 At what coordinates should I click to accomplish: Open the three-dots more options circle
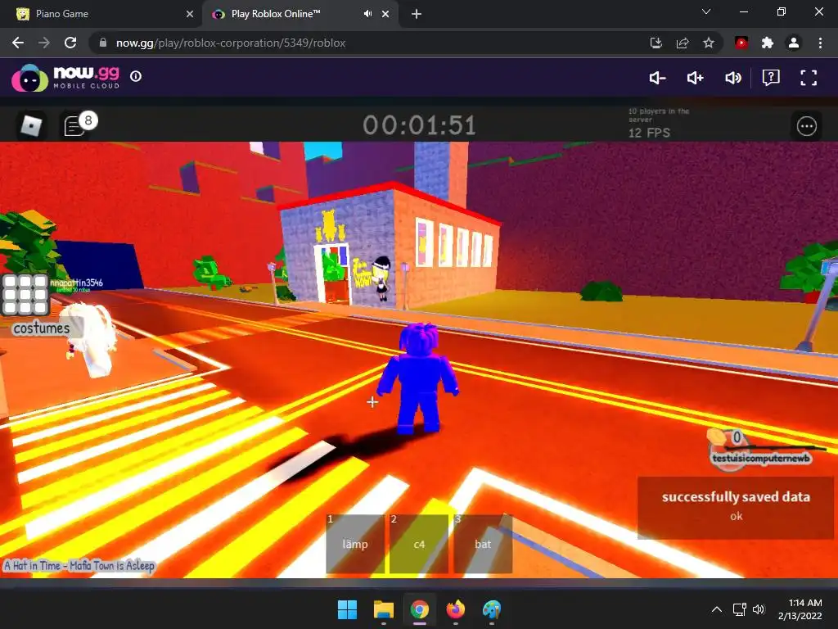click(806, 126)
